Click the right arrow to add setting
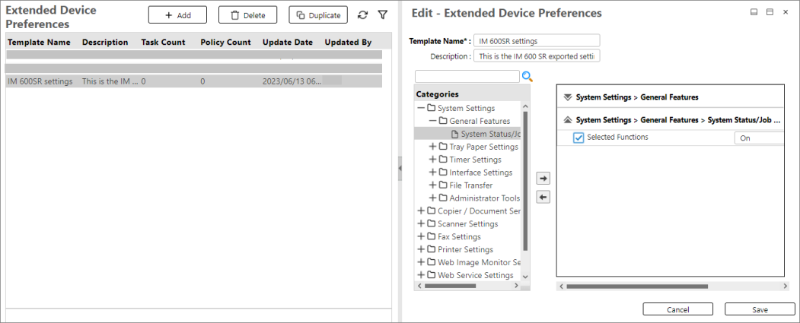The image size is (800, 323). pyautogui.click(x=543, y=179)
